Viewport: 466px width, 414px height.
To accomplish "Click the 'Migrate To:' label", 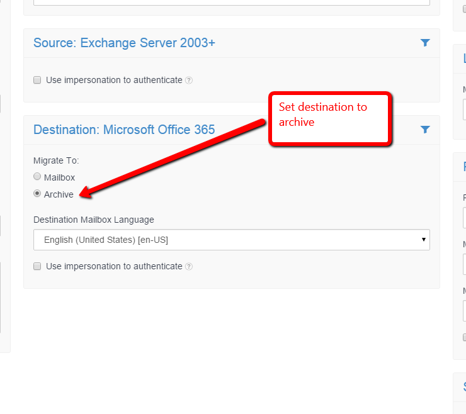I will pyautogui.click(x=56, y=160).
